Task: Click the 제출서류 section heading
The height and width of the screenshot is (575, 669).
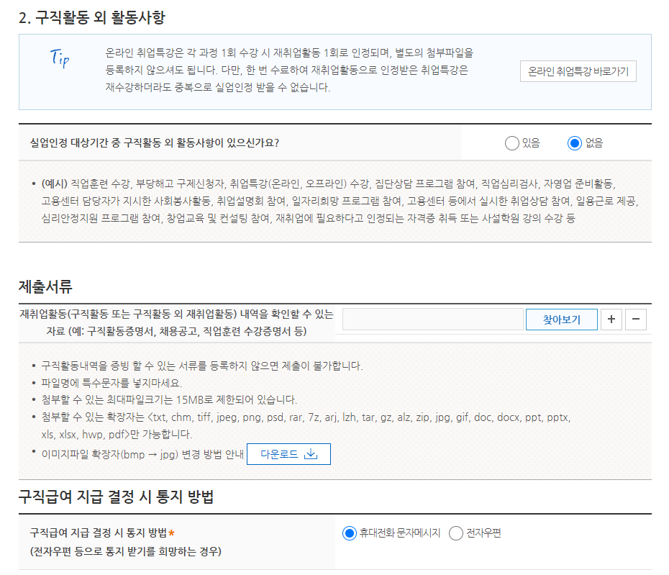Action: [x=45, y=286]
